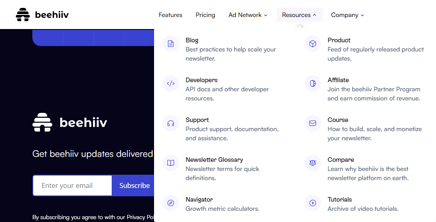Click the Course envelope icon
This screenshot has height=222, width=436.
pyautogui.click(x=313, y=123)
